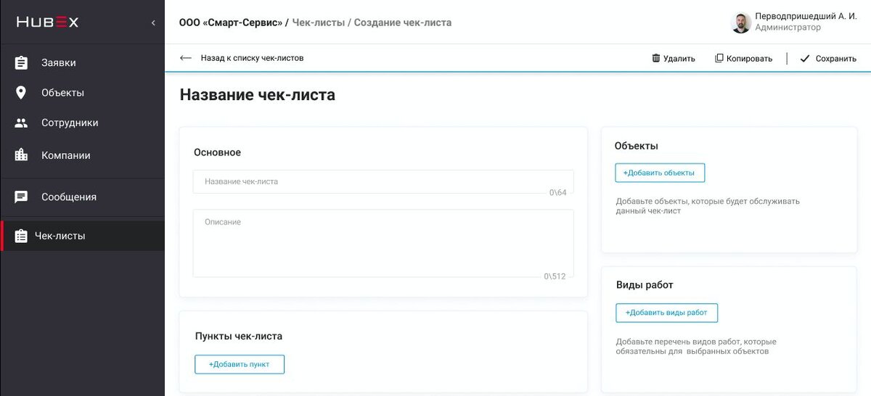Click the Основное section heading
The width and height of the screenshot is (871, 396).
217,152
